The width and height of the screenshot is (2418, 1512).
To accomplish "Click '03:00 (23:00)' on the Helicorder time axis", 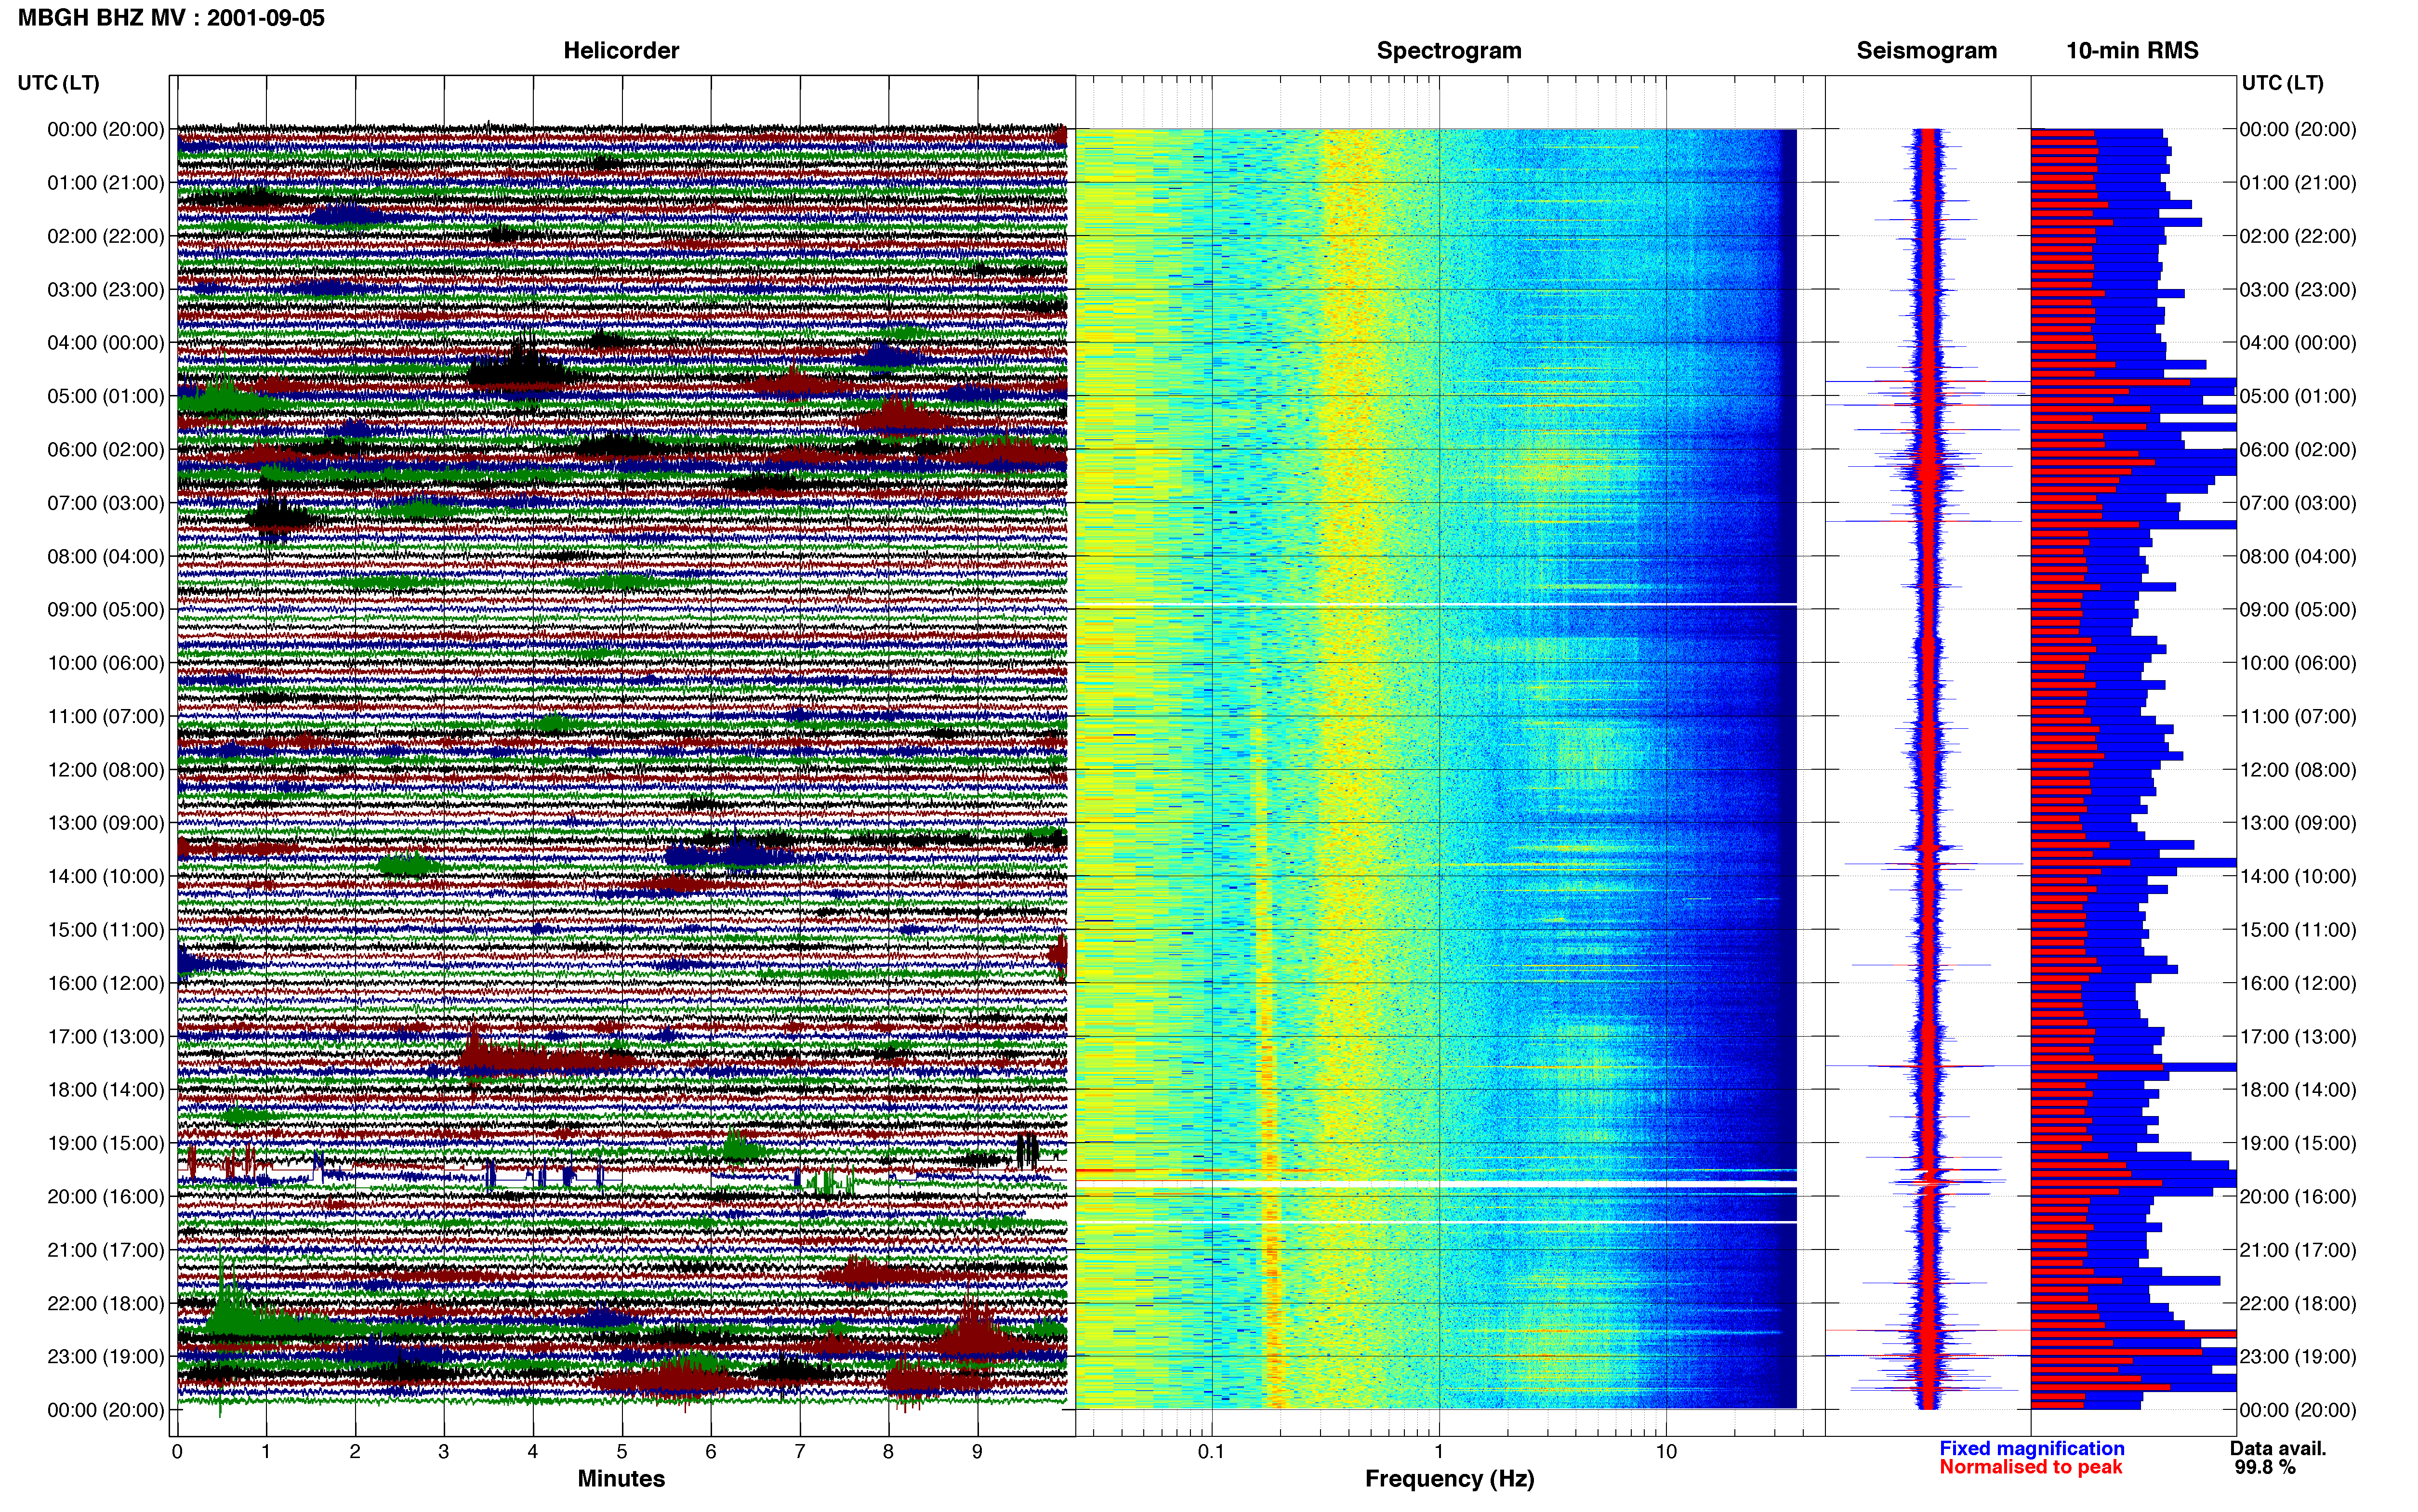I will pyautogui.click(x=106, y=290).
